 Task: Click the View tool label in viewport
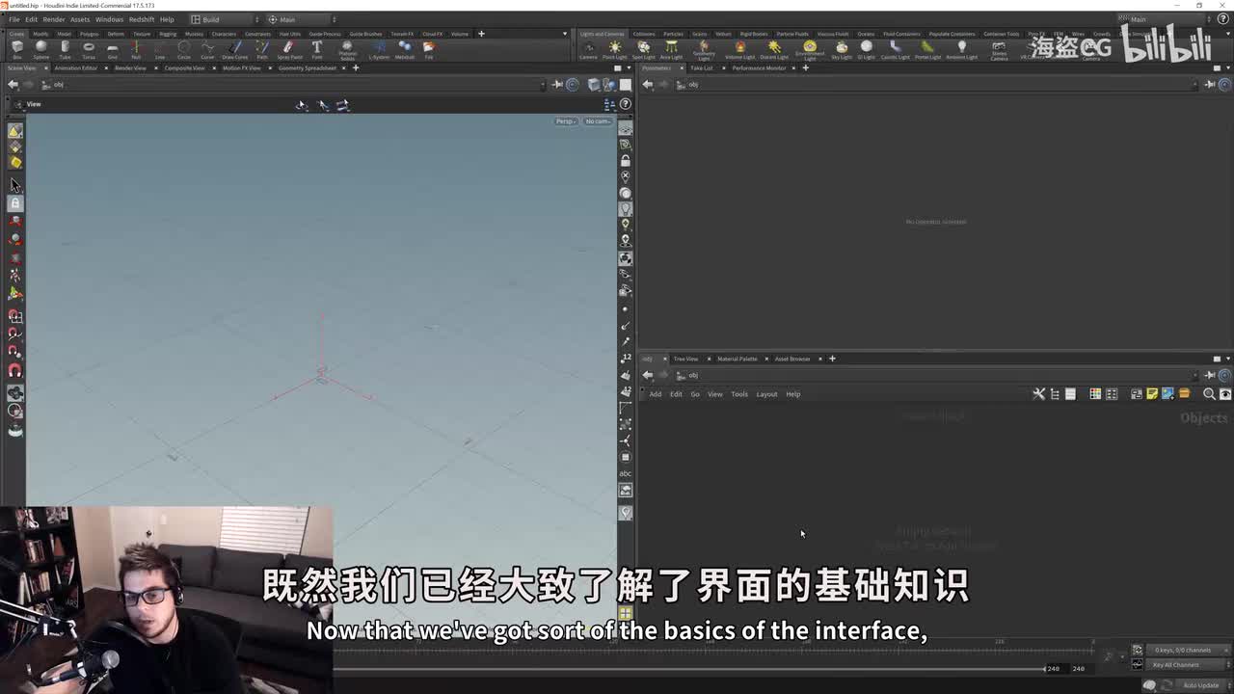pos(34,104)
